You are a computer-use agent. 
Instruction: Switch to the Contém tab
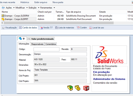tap(82, 28)
